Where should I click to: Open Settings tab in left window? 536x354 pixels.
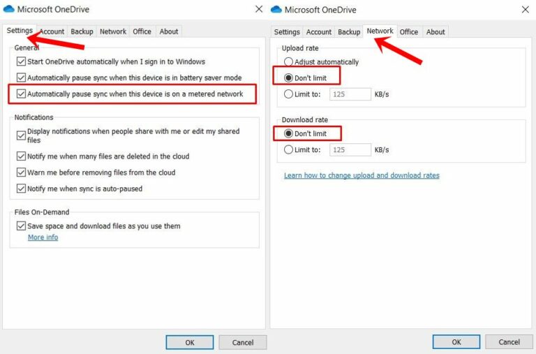pos(20,31)
